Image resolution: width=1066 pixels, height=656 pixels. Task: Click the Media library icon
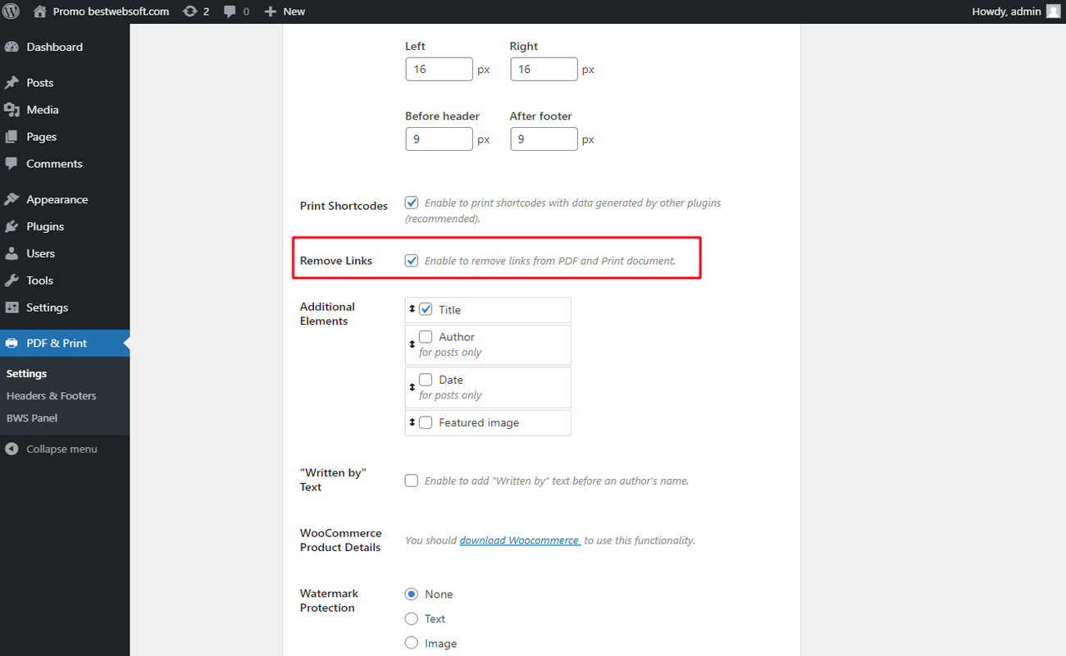pyautogui.click(x=11, y=110)
